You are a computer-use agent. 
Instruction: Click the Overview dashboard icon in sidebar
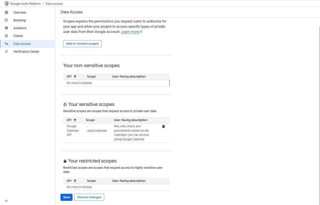(7, 13)
